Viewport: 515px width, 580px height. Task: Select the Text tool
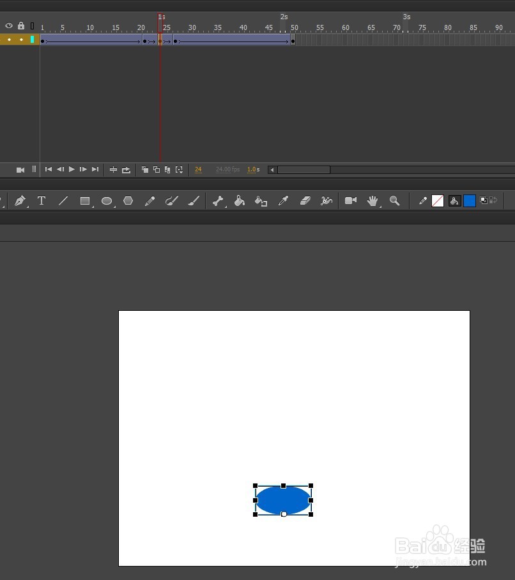pyautogui.click(x=42, y=201)
